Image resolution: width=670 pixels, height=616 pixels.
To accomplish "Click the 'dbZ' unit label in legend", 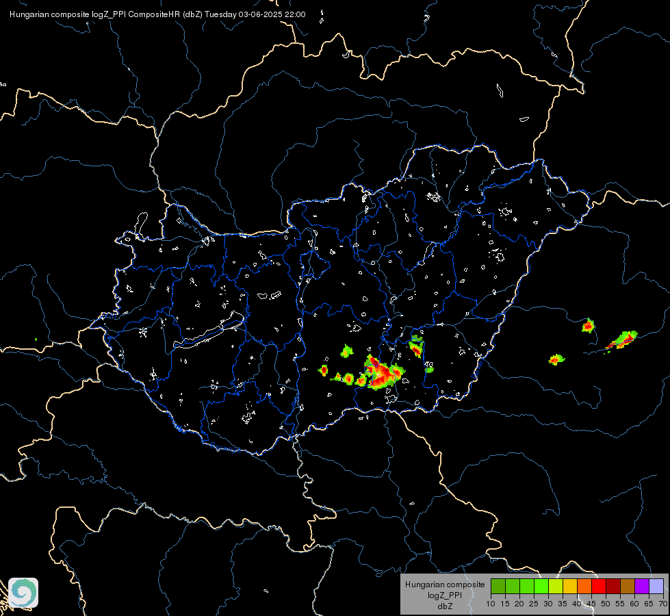I will 445,606.
